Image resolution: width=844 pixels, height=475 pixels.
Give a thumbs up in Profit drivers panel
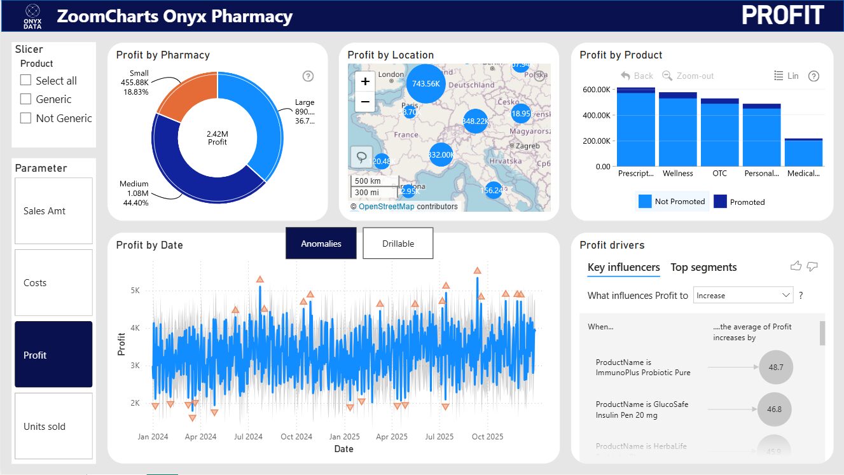(x=796, y=266)
